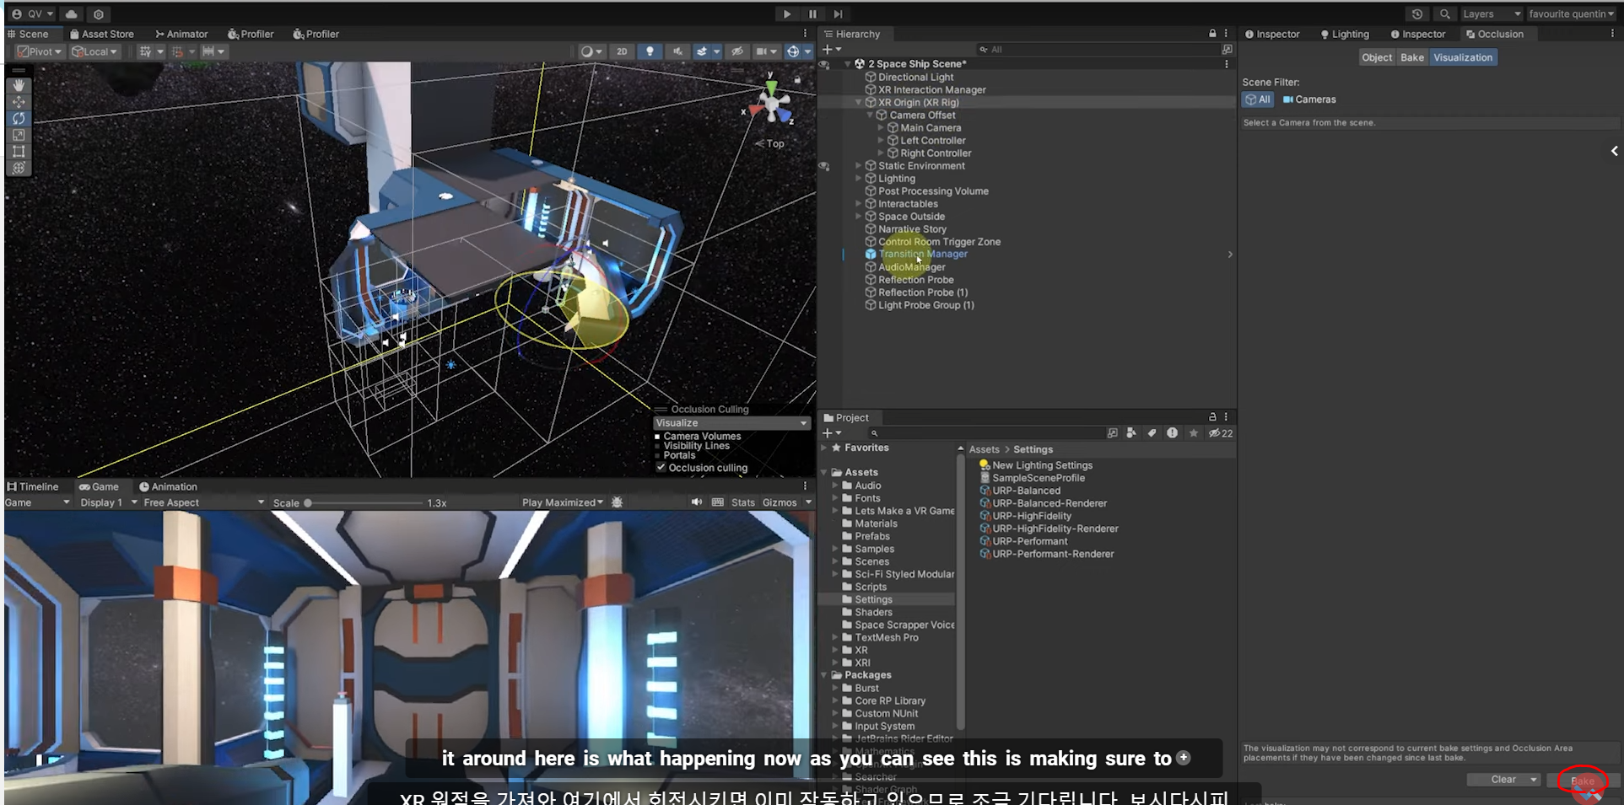This screenshot has height=805, width=1624.
Task: Switch to the Asset Store tab
Action: pos(102,34)
